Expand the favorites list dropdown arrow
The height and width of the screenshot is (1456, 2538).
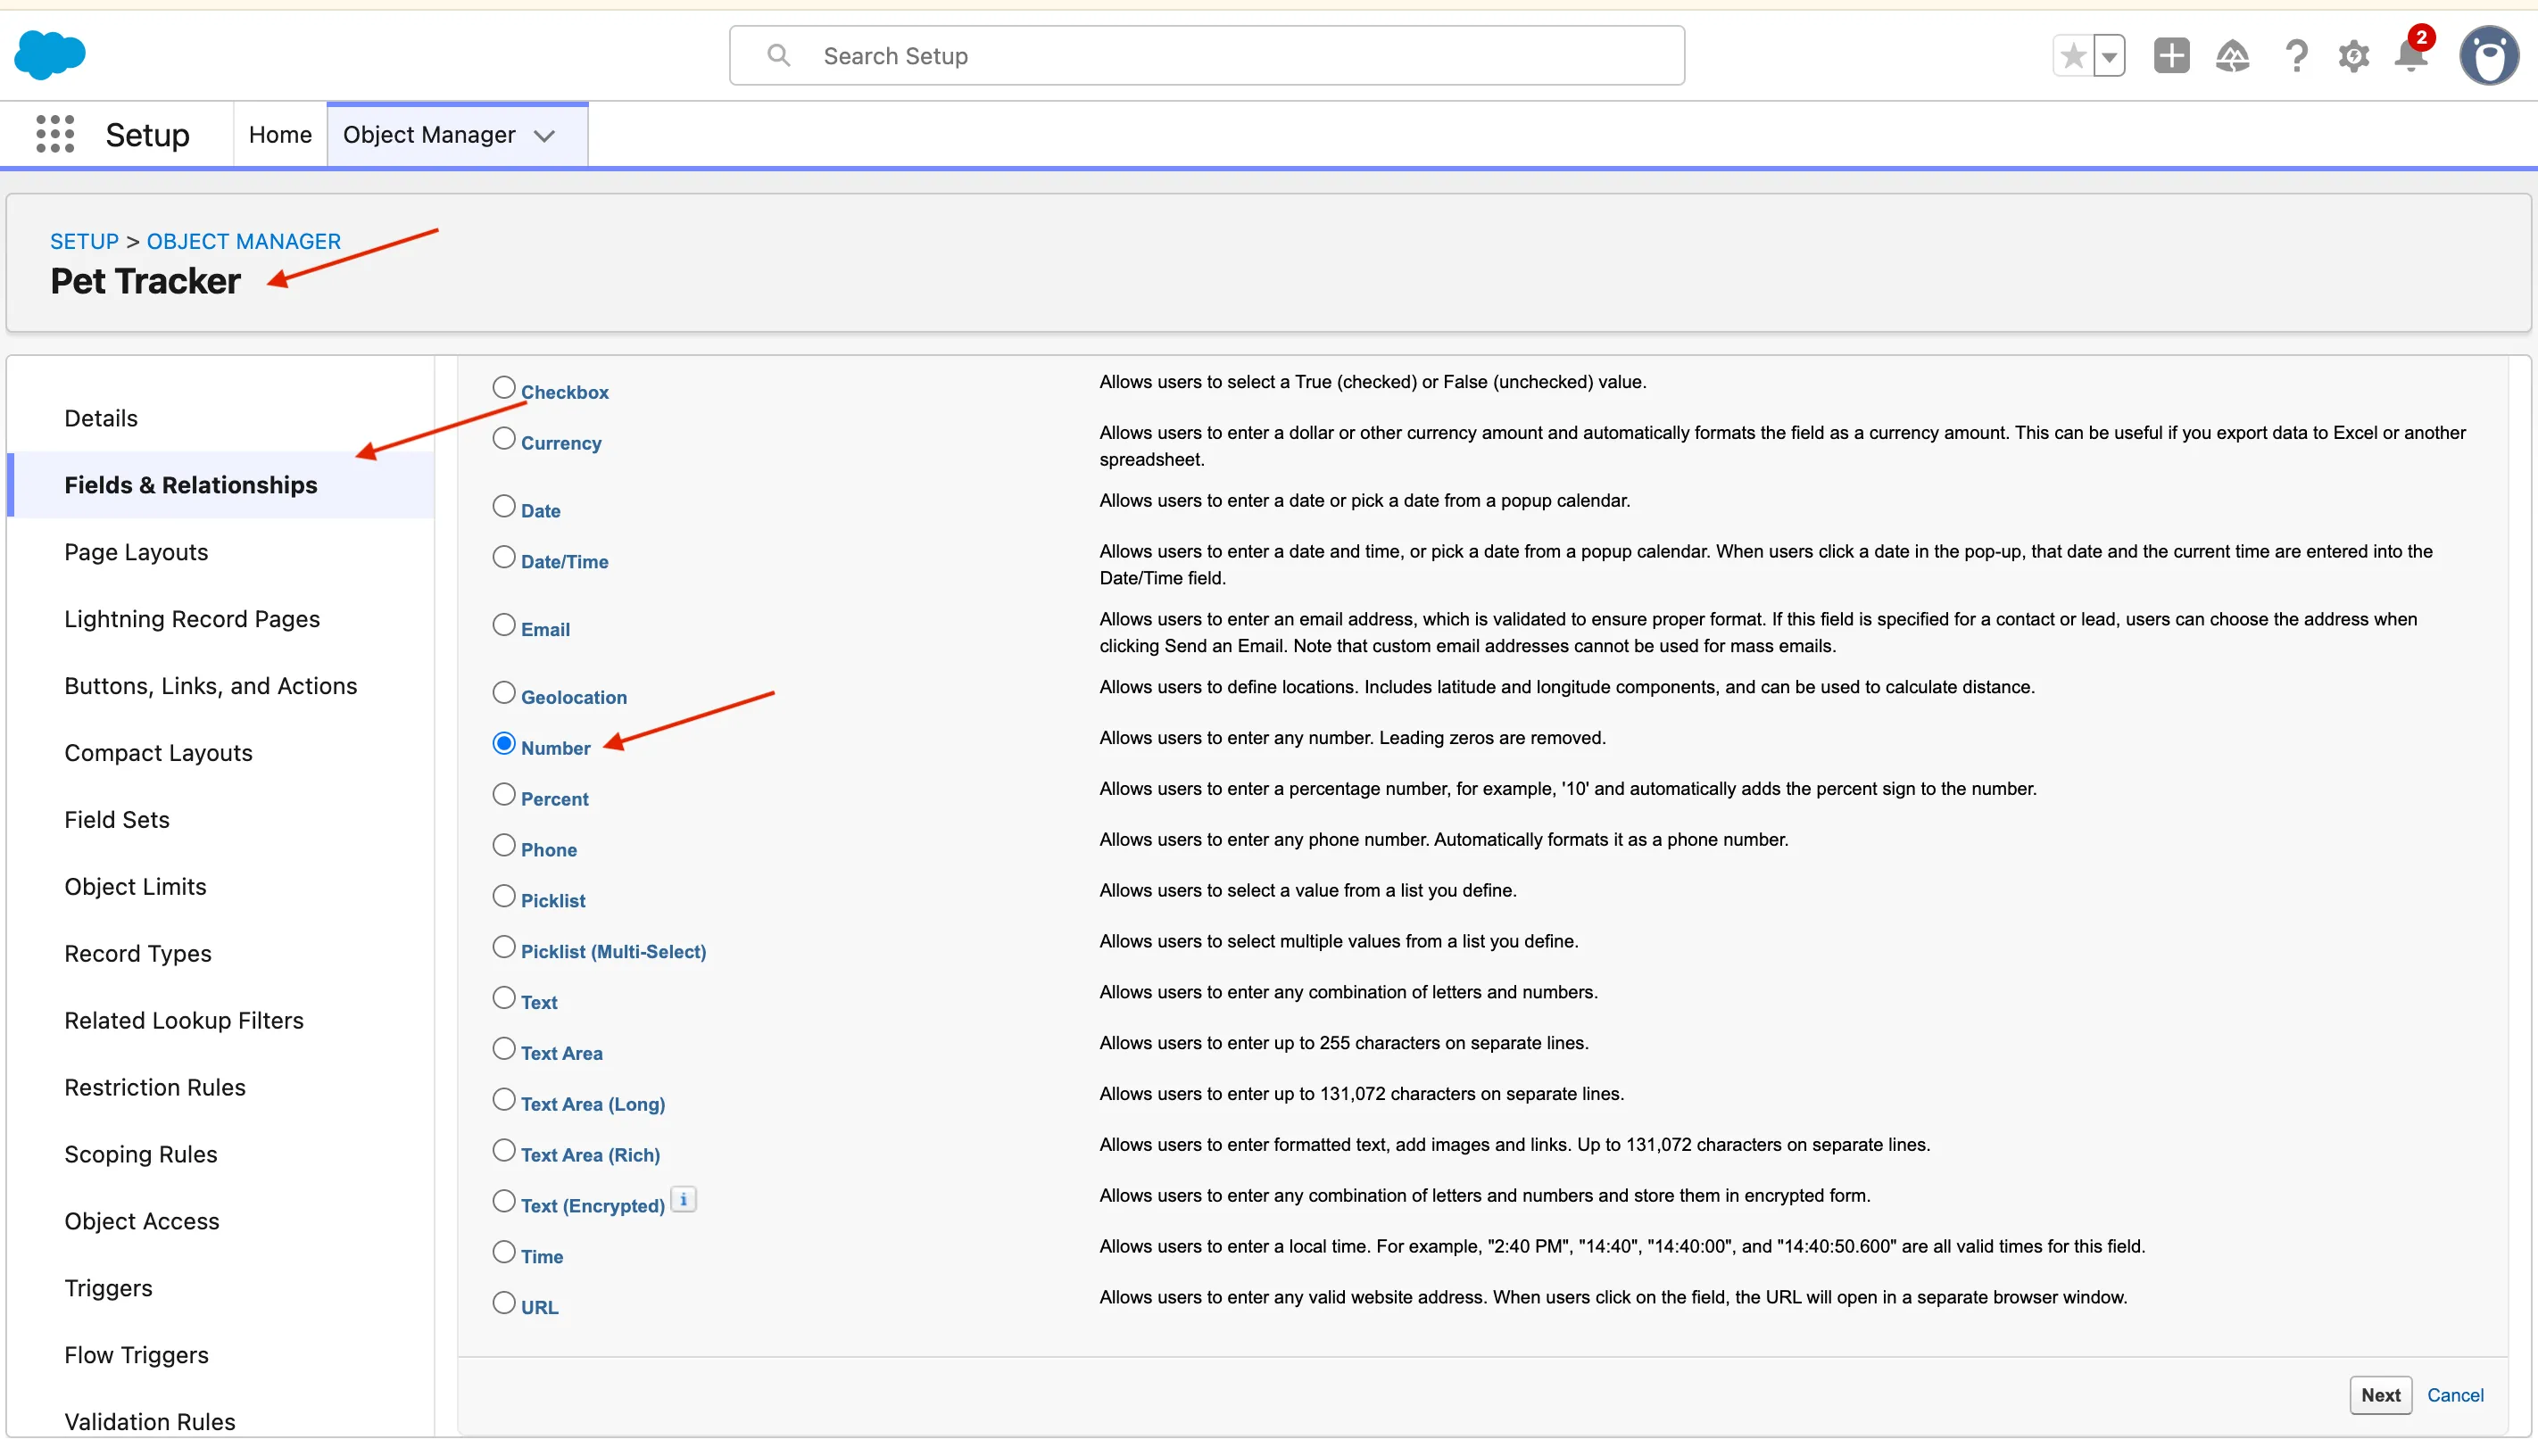click(x=2109, y=56)
